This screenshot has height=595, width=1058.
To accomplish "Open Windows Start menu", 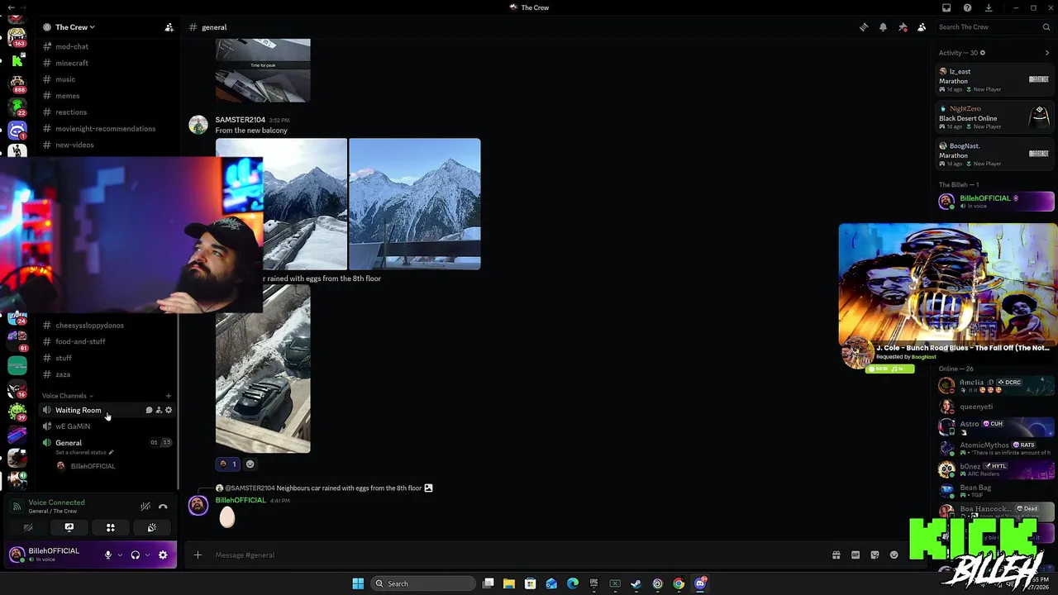I will point(358,583).
